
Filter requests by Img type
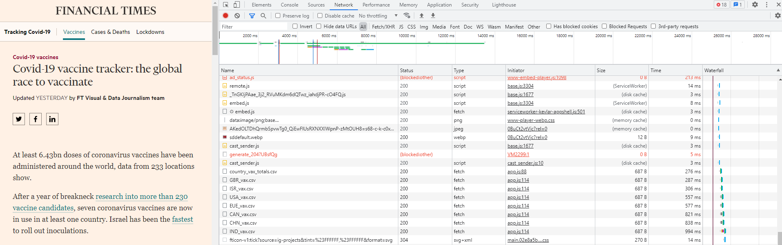[424, 27]
